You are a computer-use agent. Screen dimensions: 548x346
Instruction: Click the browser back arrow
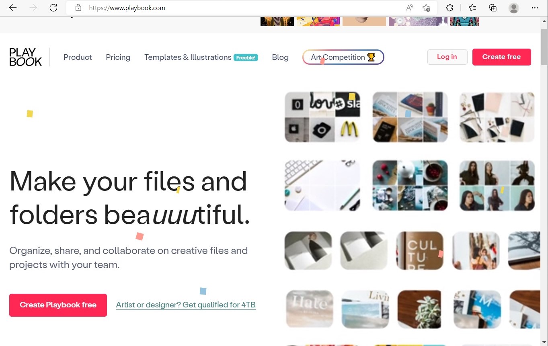(13, 8)
